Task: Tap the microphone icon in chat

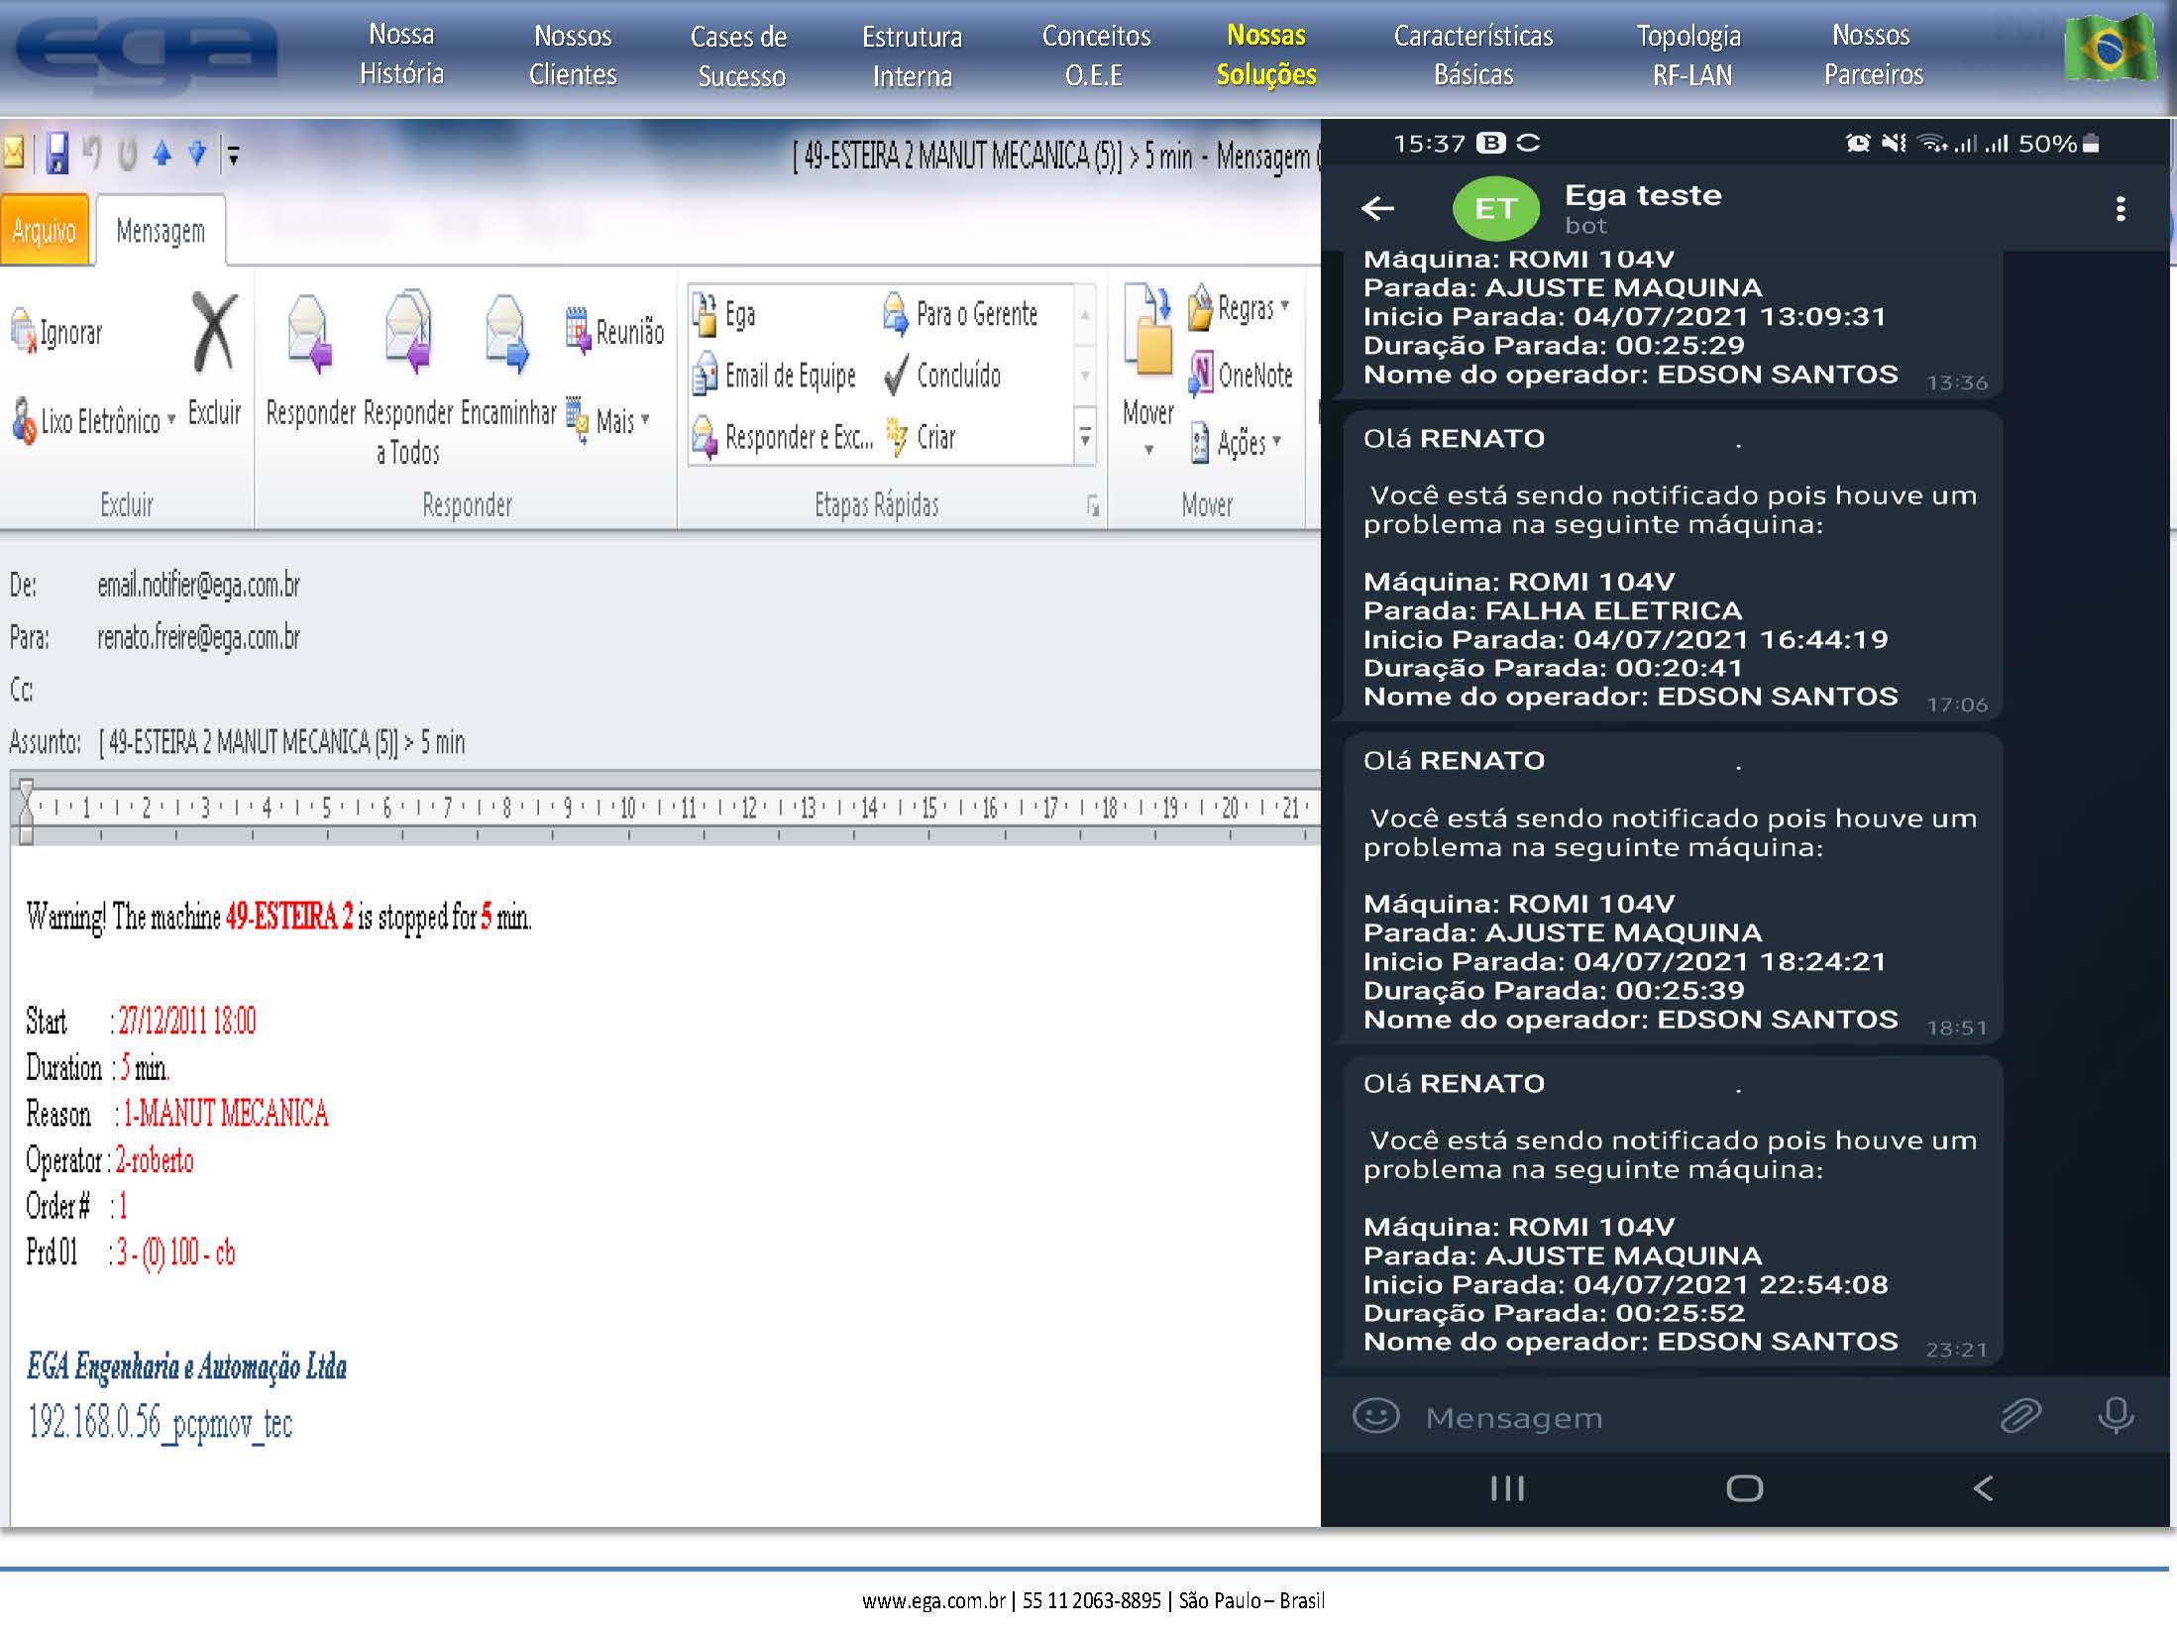Action: pyautogui.click(x=2115, y=1416)
